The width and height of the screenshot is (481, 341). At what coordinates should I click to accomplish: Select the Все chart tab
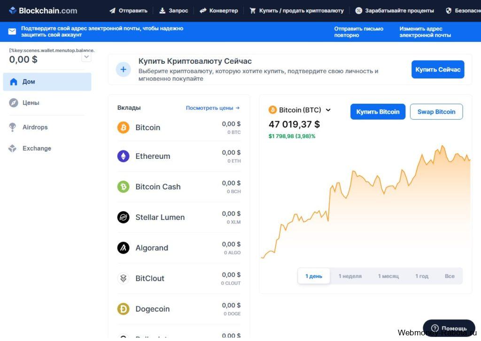pyautogui.click(x=450, y=276)
